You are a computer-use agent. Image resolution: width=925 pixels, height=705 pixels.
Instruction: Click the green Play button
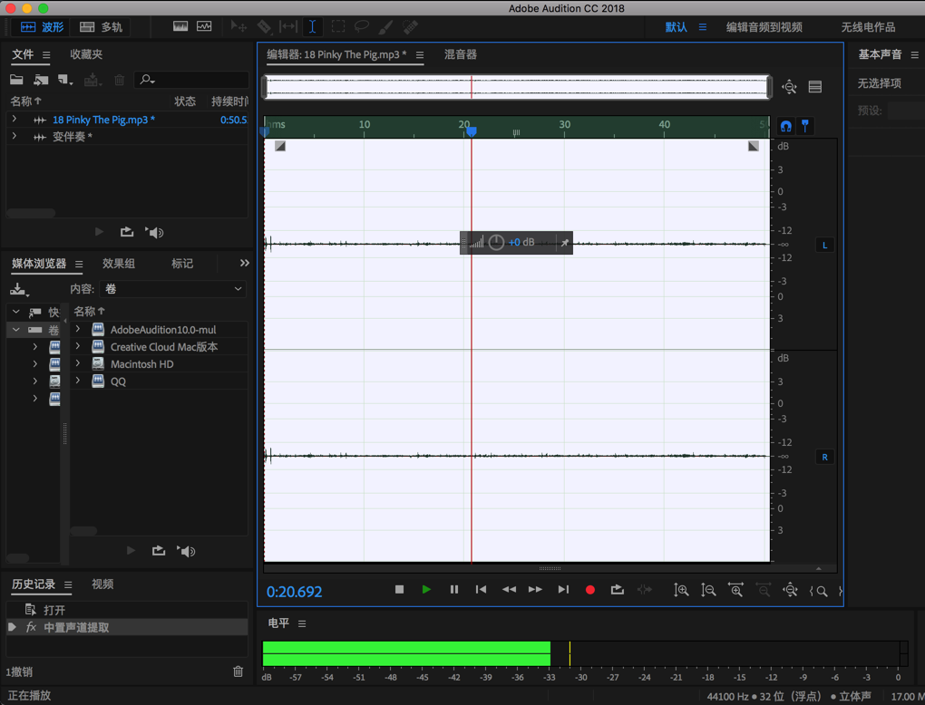click(426, 590)
